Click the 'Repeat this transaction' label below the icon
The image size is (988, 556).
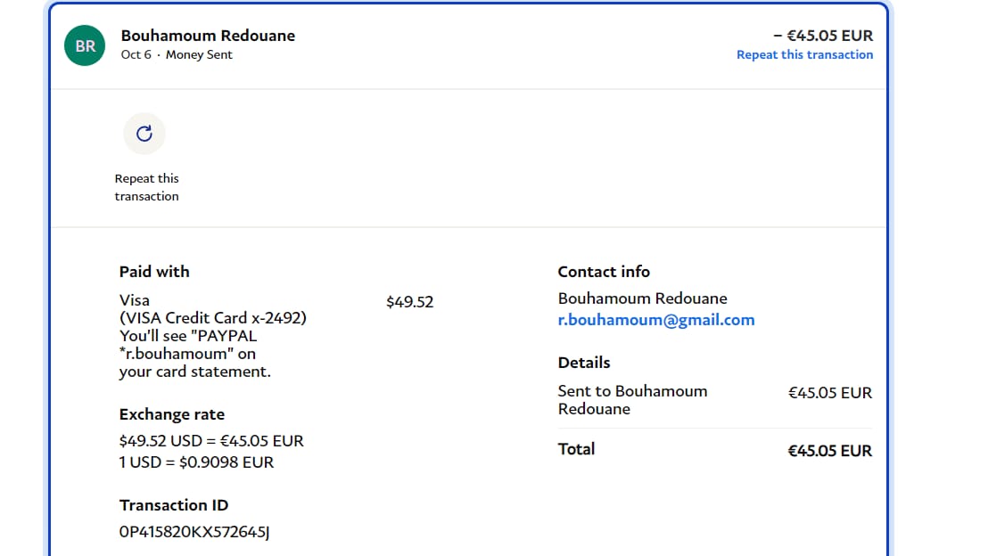[146, 187]
